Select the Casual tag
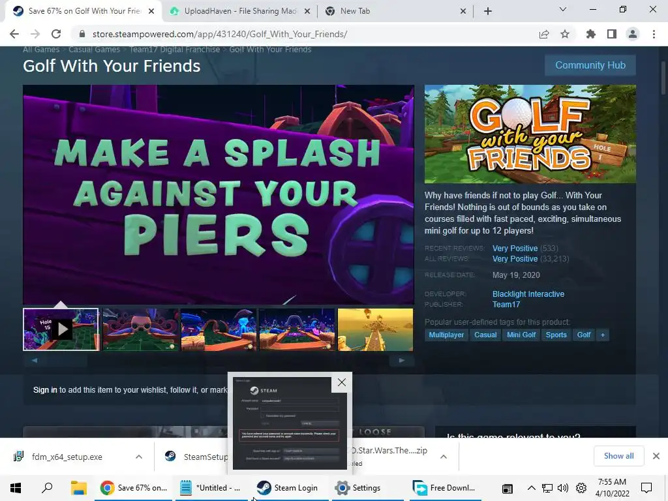 [x=485, y=335]
